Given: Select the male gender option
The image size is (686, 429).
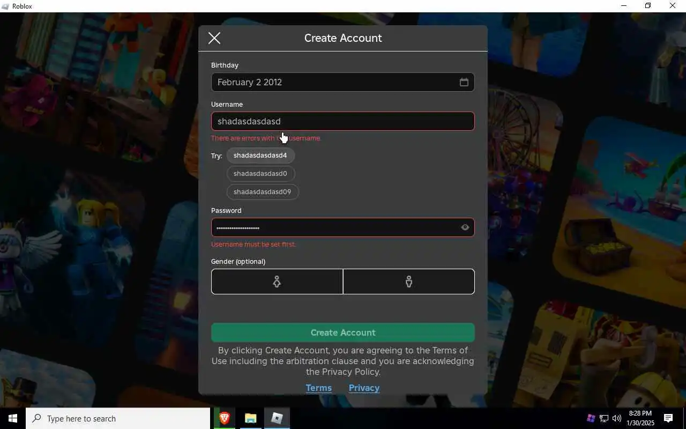Looking at the screenshot, I should pos(409,282).
